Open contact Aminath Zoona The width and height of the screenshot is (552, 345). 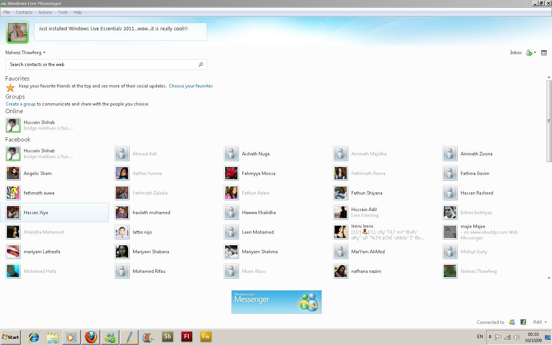coord(476,154)
